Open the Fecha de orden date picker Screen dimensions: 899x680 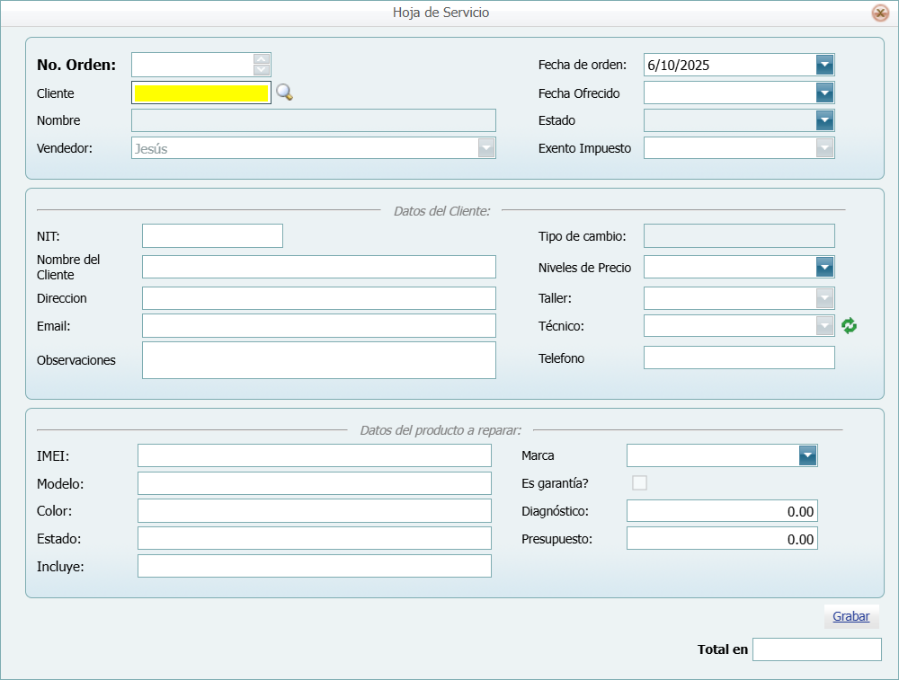pos(824,65)
